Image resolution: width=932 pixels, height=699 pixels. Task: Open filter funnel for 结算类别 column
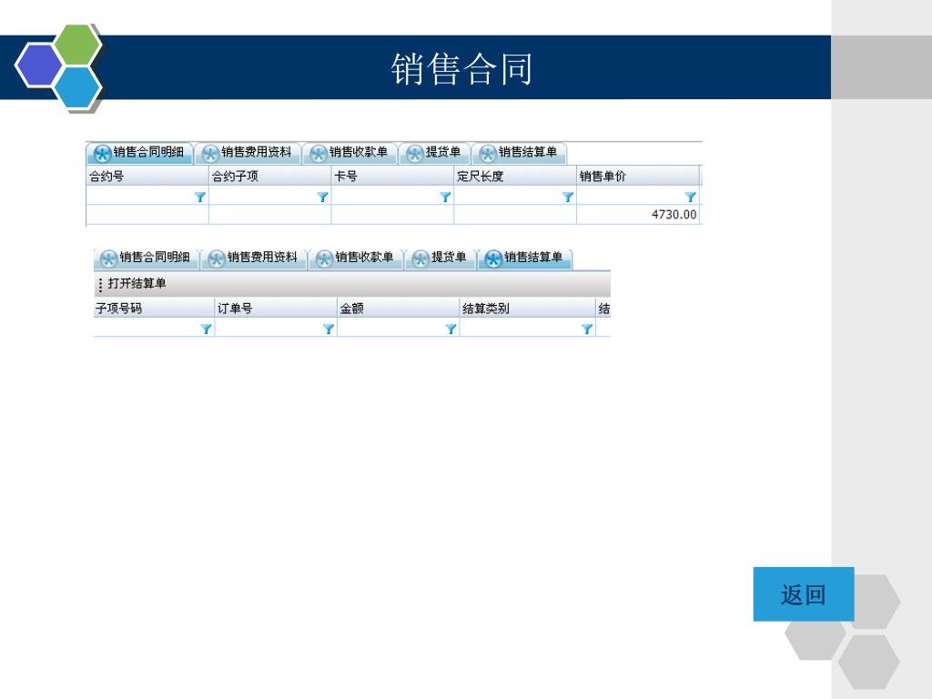pos(587,329)
